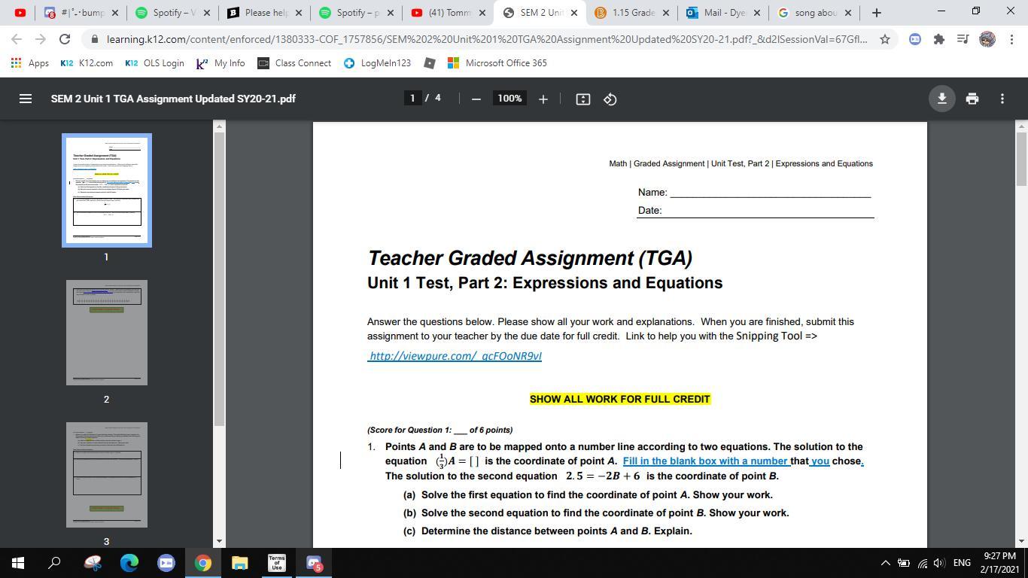The width and height of the screenshot is (1028, 578).
Task: Open Class Connect bookmark
Action: (294, 63)
